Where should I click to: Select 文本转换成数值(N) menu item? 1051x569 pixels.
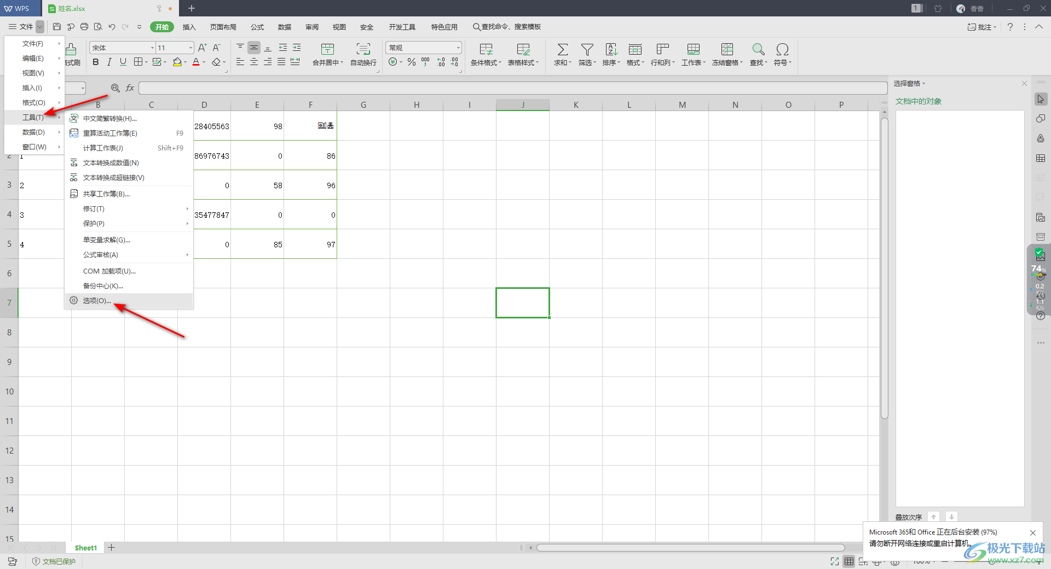click(129, 163)
